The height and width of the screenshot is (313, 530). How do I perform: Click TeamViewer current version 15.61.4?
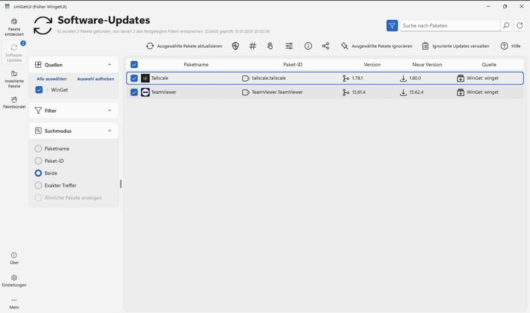(359, 92)
